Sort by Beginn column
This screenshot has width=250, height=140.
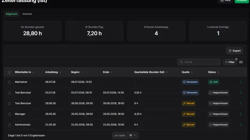[x=77, y=72]
